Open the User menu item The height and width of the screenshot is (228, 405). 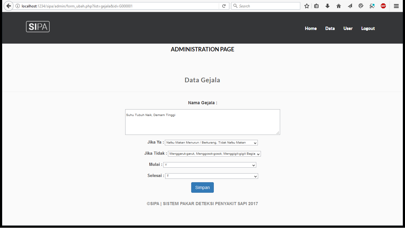(x=348, y=28)
